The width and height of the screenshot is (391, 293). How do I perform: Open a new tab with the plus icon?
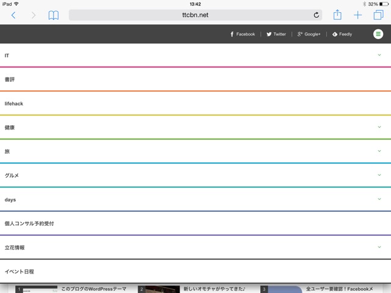(x=358, y=15)
